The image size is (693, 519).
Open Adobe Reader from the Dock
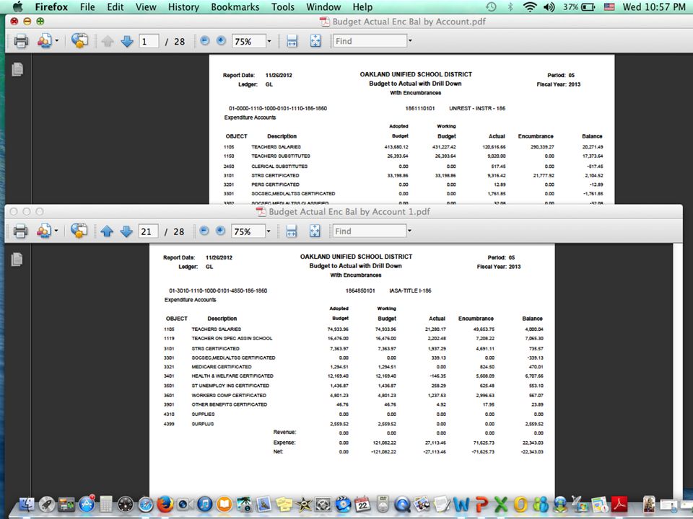tap(619, 504)
